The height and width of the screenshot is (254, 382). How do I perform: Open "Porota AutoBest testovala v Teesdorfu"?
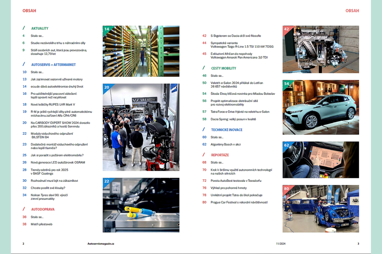pyautogui.click(x=236, y=181)
